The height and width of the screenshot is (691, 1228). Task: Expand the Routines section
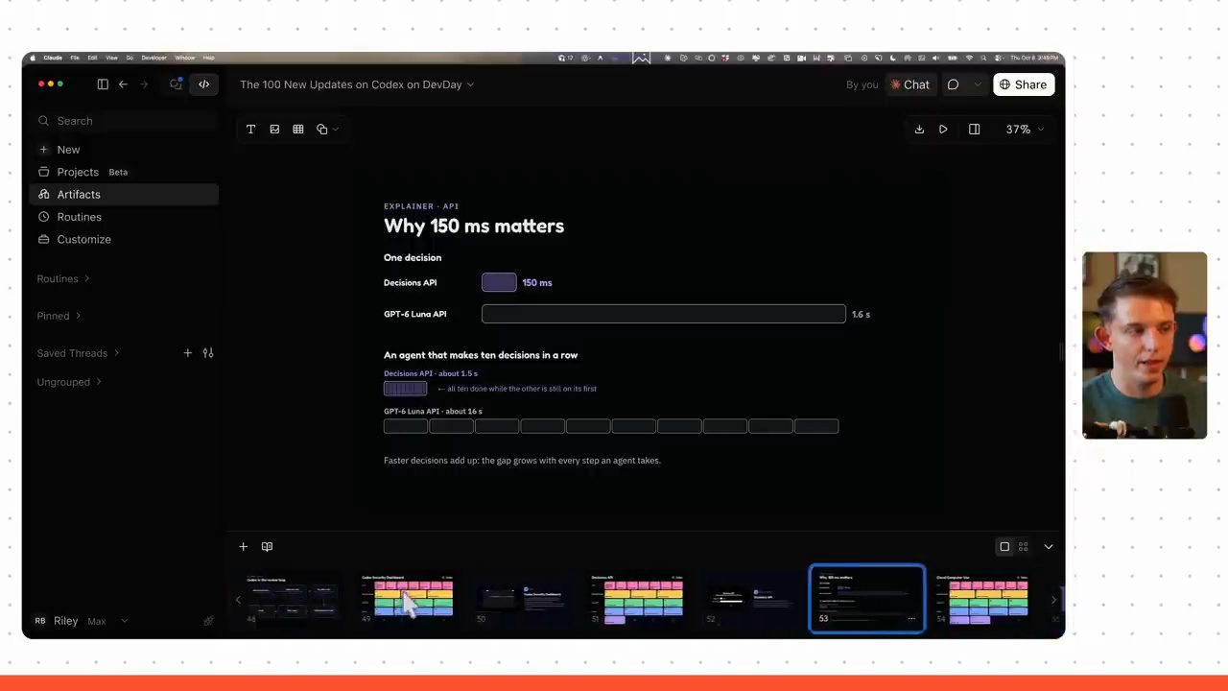pyautogui.click(x=63, y=278)
